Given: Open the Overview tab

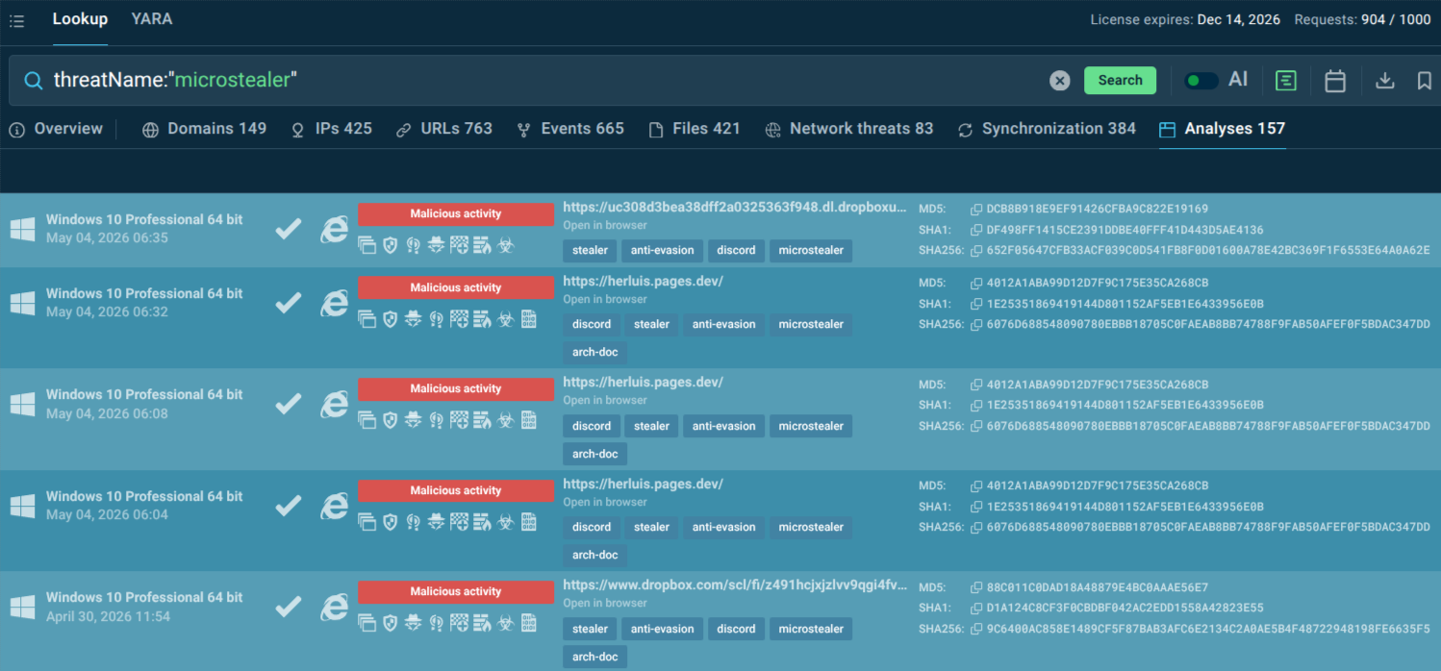Looking at the screenshot, I should tap(57, 129).
